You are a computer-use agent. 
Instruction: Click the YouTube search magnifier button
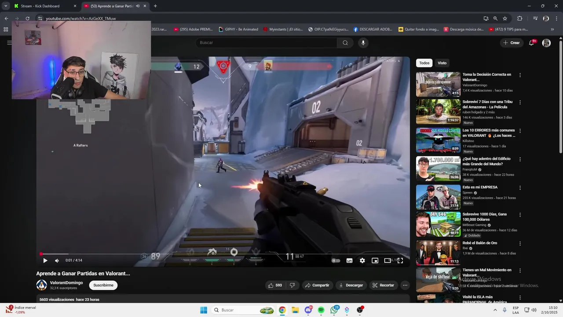(345, 43)
